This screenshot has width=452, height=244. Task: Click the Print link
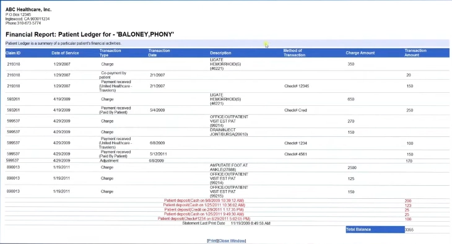(x=212, y=241)
